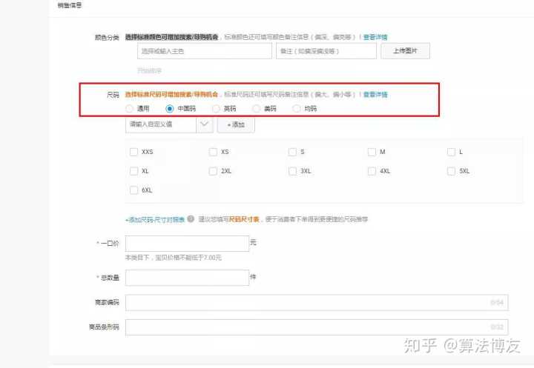Focus the 选择或输入主色 color input

coord(205,51)
